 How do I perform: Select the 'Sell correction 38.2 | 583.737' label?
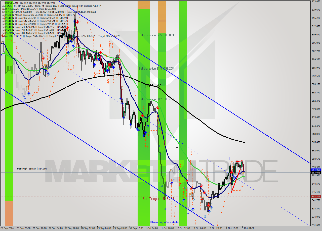point(156,99)
